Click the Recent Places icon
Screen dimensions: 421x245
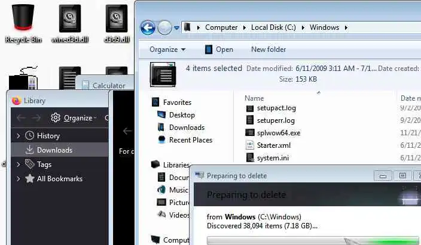pos(161,139)
